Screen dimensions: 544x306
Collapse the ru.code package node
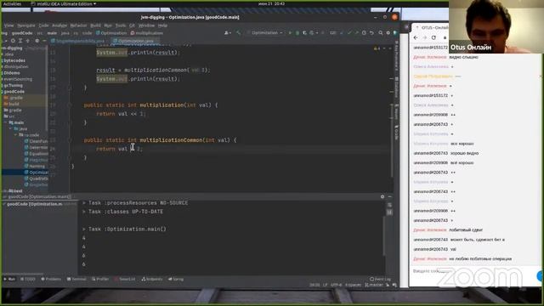(x=16, y=135)
